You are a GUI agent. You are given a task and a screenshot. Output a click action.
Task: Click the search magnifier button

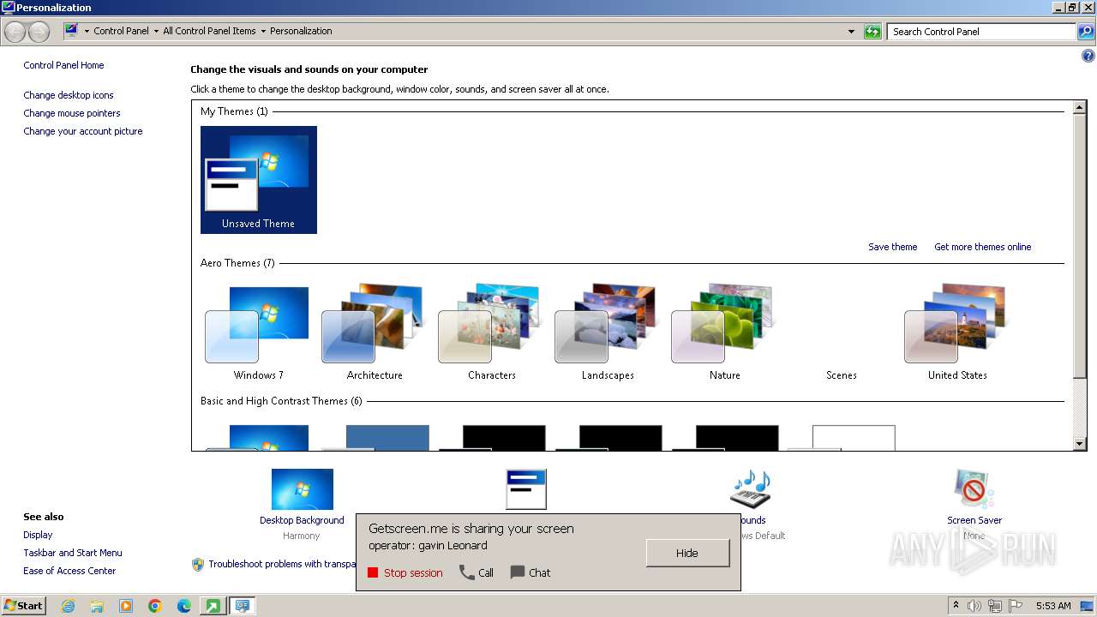pyautogui.click(x=1086, y=32)
